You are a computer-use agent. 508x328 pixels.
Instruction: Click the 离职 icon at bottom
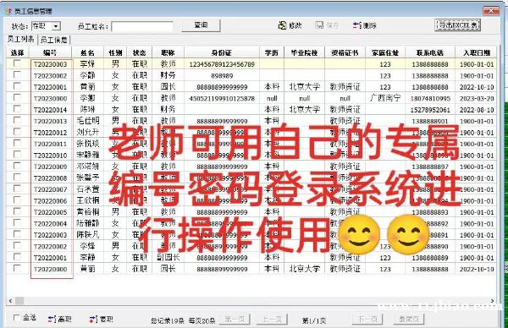52,320
